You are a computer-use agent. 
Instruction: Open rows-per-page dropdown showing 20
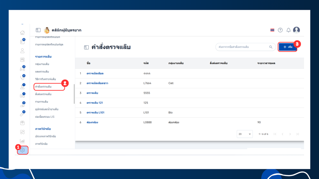(x=244, y=134)
